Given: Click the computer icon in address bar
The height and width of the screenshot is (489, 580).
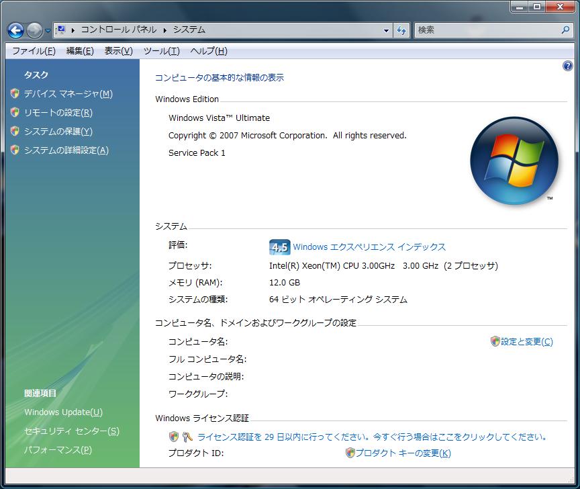Looking at the screenshot, I should (x=60, y=30).
